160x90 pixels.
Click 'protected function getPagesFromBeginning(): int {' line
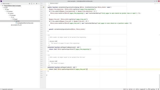64,47
